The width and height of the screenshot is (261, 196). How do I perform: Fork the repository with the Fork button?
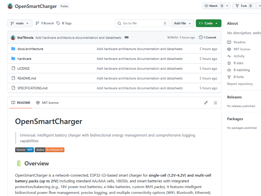pyautogui.click(x=241, y=6)
